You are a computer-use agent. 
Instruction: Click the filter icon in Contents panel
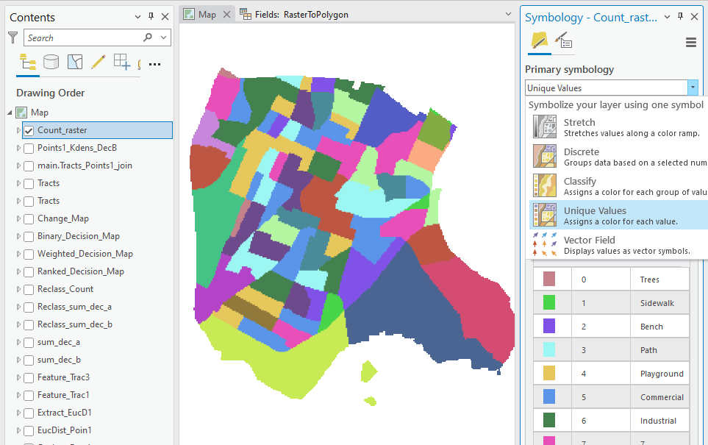12,38
